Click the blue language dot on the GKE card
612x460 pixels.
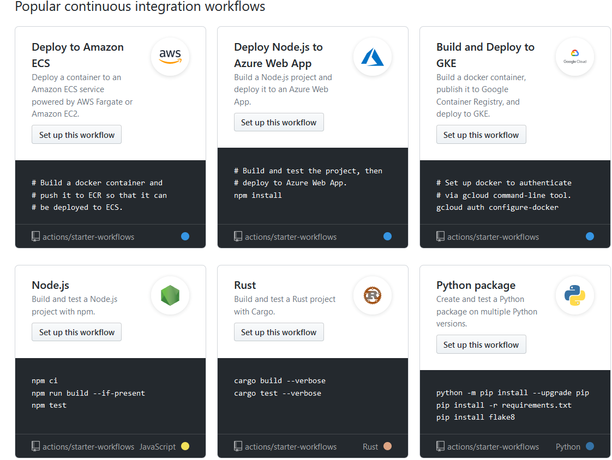[x=590, y=236]
